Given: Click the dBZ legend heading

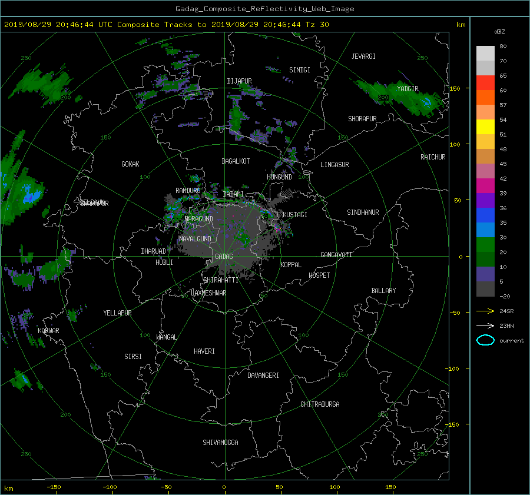Looking at the screenshot, I should coord(499,32).
